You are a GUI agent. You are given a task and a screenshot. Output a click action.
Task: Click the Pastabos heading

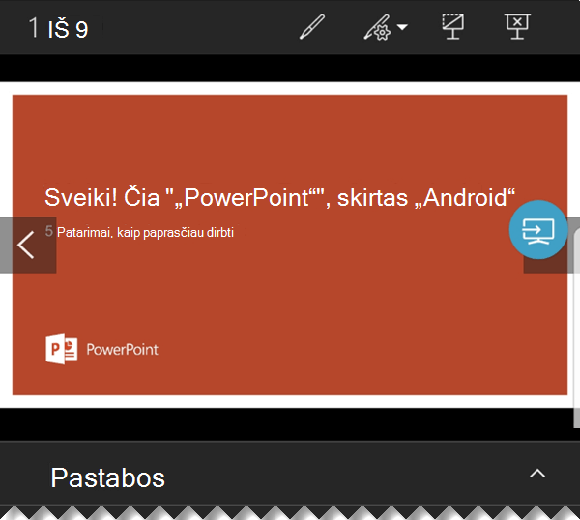(107, 477)
